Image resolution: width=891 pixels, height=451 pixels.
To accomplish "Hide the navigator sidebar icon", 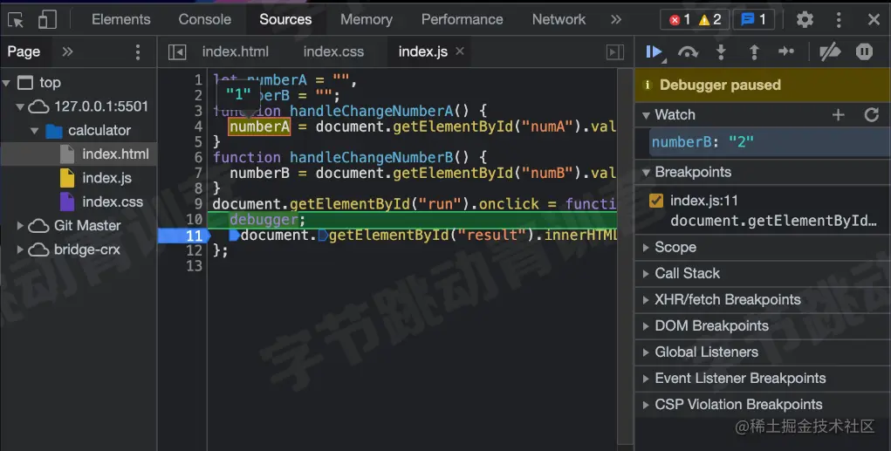I will (177, 52).
